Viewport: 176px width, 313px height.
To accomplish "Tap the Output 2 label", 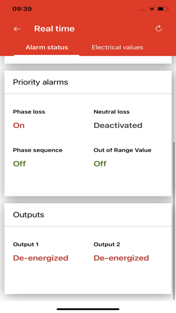I will [x=107, y=244].
